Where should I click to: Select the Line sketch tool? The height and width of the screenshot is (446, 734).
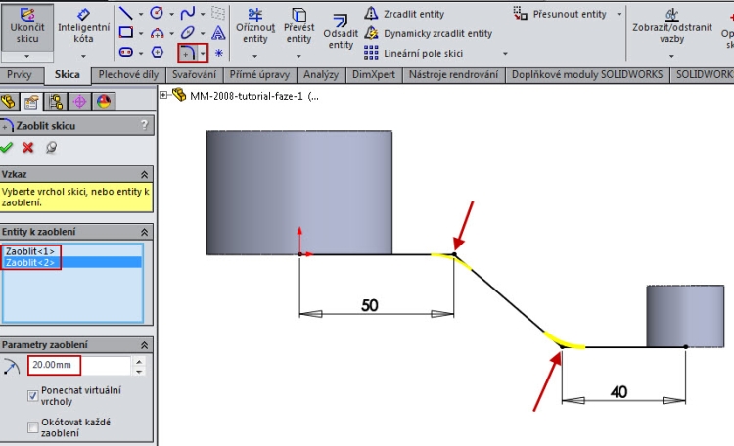click(x=125, y=13)
